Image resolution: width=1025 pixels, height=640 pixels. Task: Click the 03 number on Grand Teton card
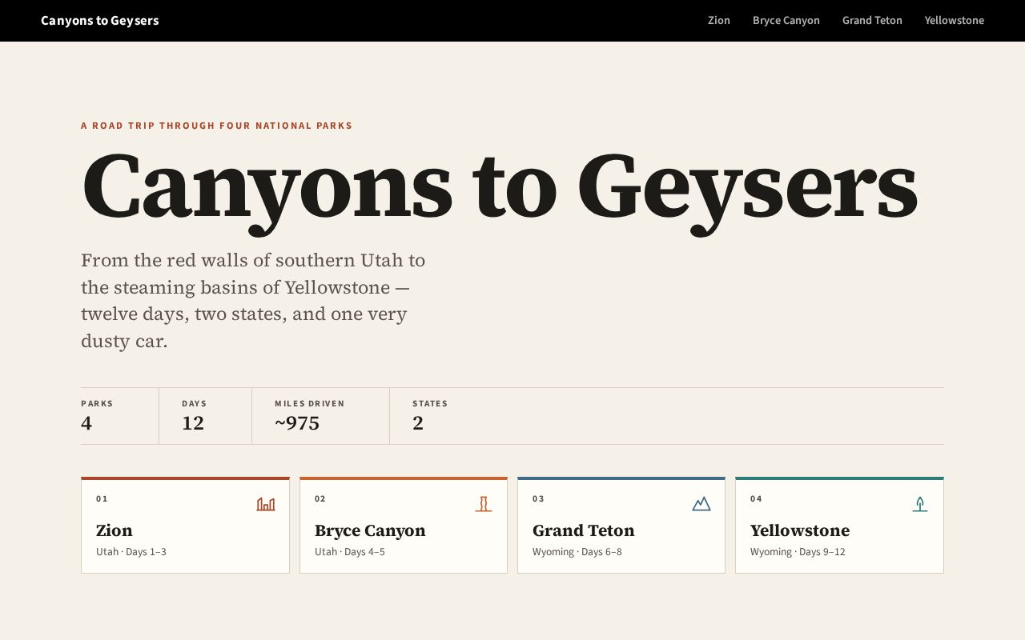[538, 499]
